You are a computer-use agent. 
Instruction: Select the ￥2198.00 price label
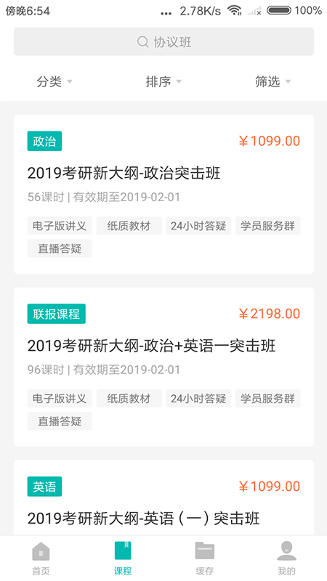(269, 314)
